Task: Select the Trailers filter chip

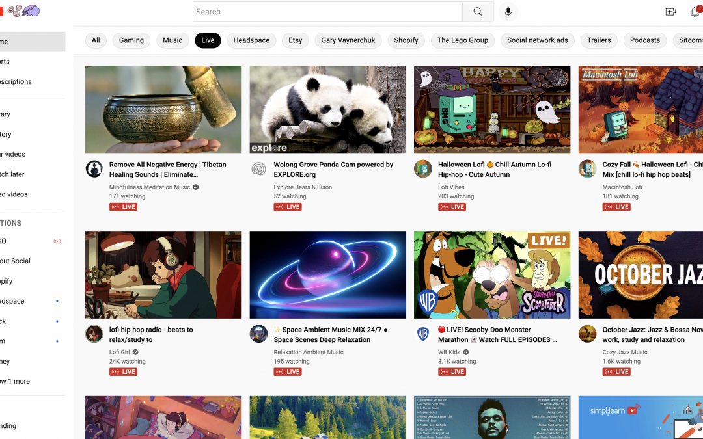Action: [599, 40]
